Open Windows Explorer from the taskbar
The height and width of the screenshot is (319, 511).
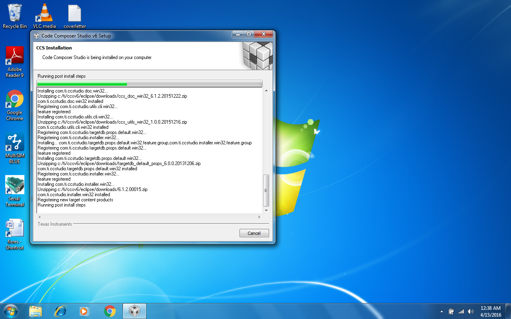(36, 311)
